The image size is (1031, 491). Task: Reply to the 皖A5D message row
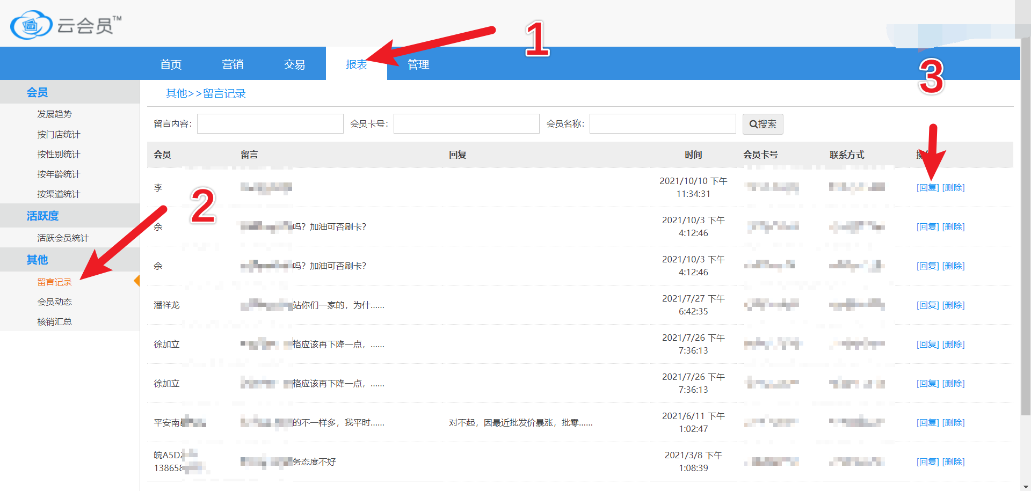(x=928, y=461)
